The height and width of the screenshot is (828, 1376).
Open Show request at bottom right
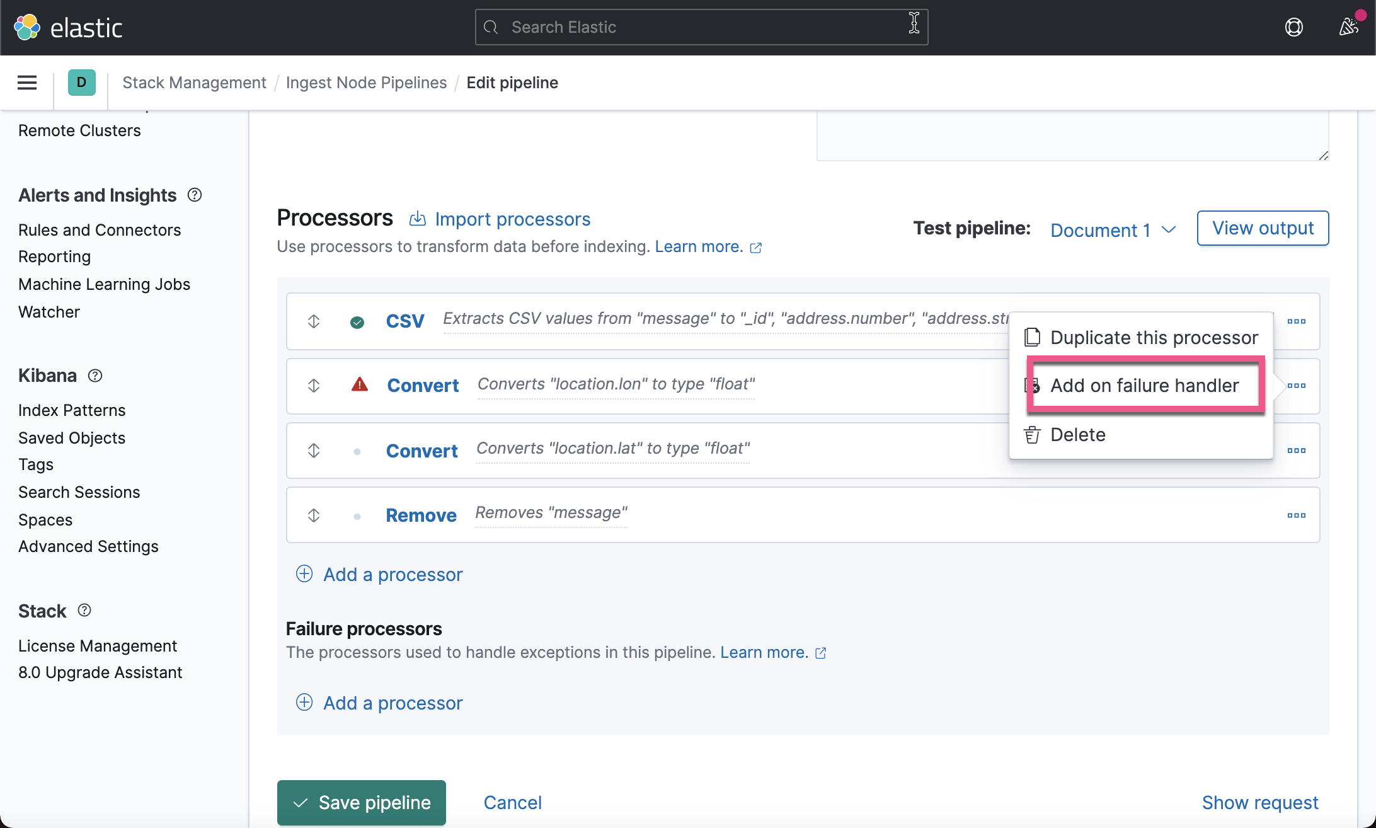tap(1260, 802)
